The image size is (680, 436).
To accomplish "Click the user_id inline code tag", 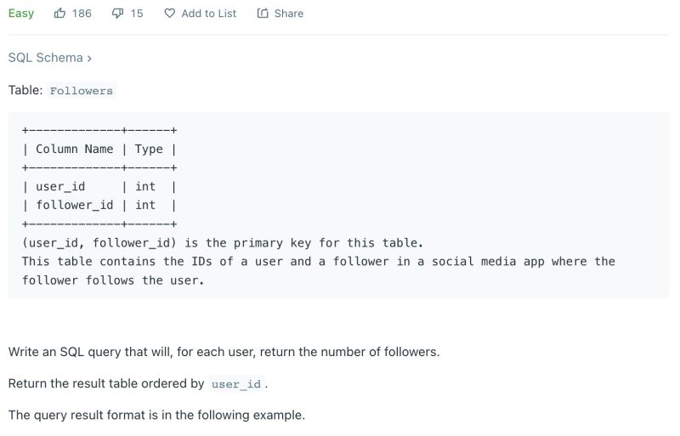I will 236,384.
